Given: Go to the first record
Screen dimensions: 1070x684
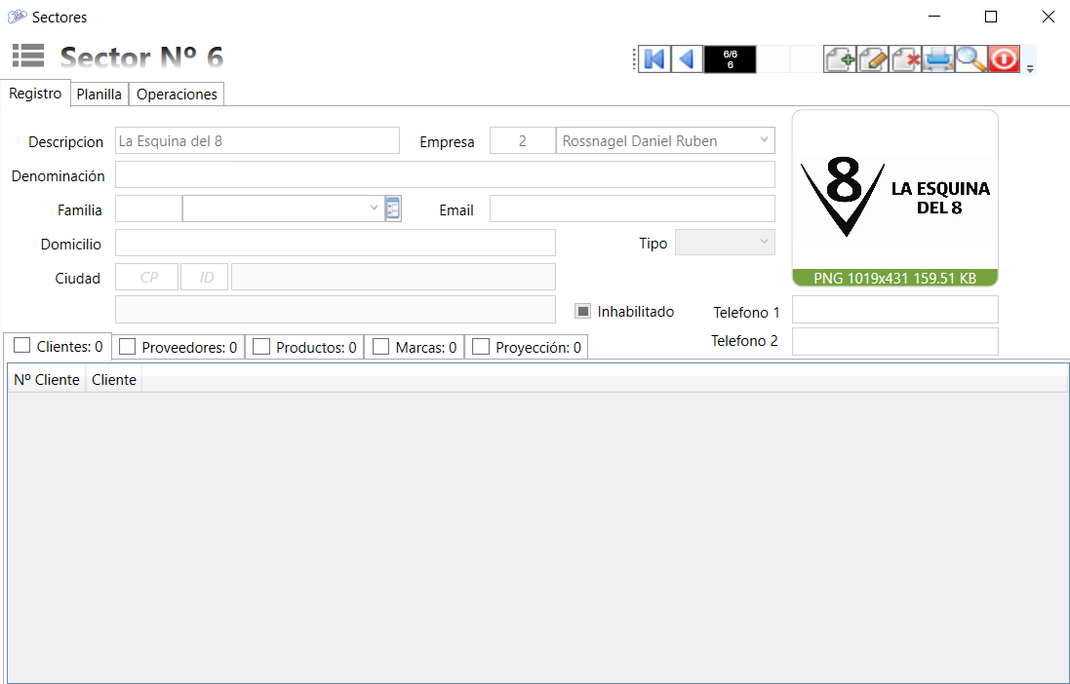Looking at the screenshot, I should (654, 59).
